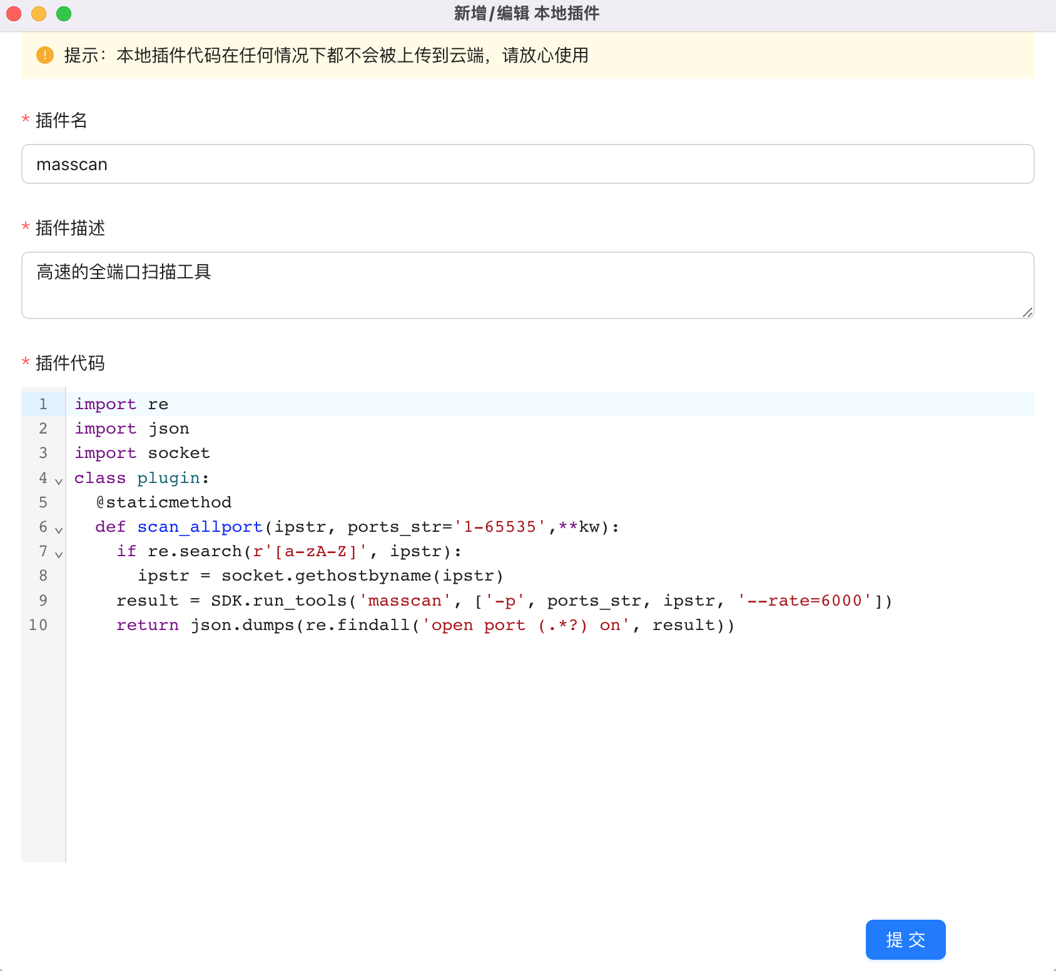
Task: Click the @staticmethod decorator text
Action: [164, 502]
